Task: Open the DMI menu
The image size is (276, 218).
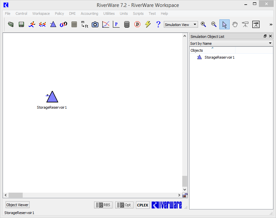Action: [x=72, y=14]
